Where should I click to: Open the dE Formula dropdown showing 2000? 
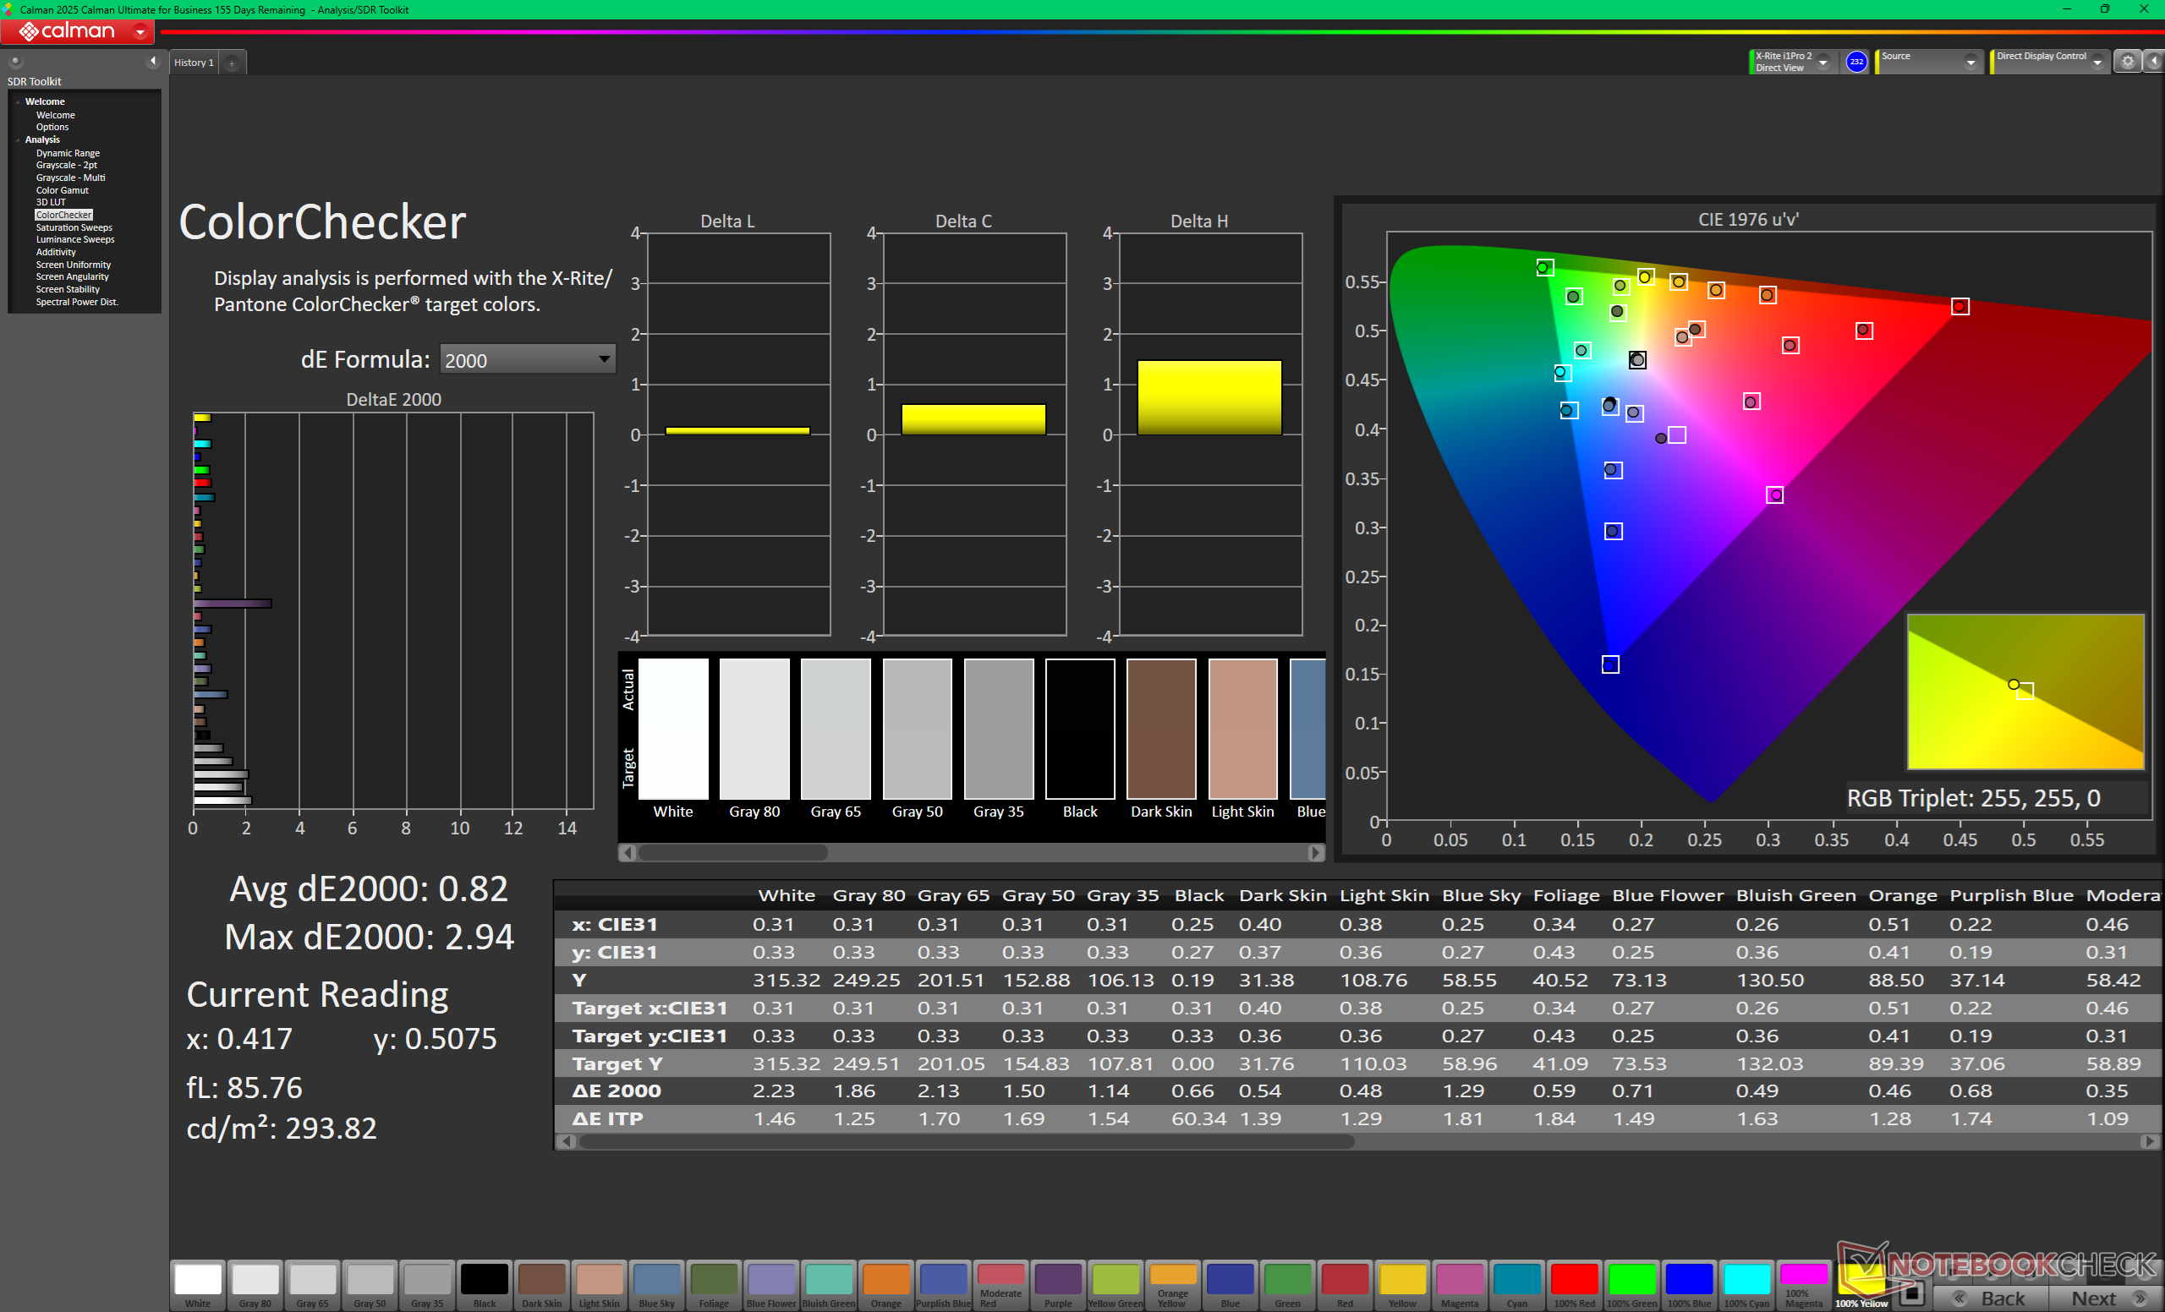(x=527, y=359)
